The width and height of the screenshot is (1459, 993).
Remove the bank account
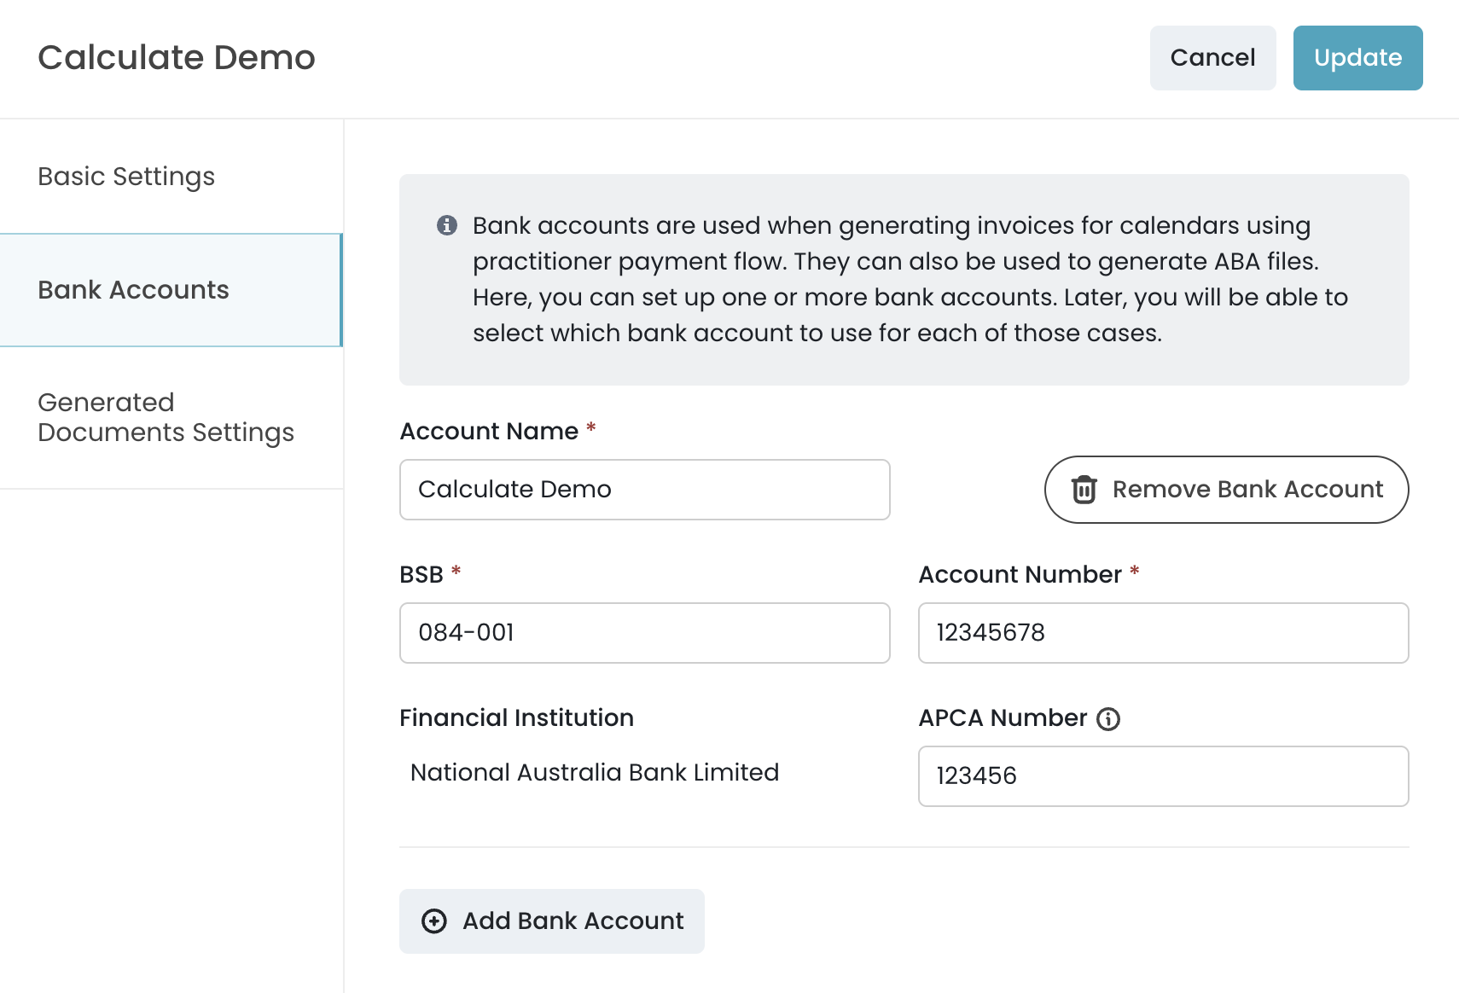point(1226,490)
